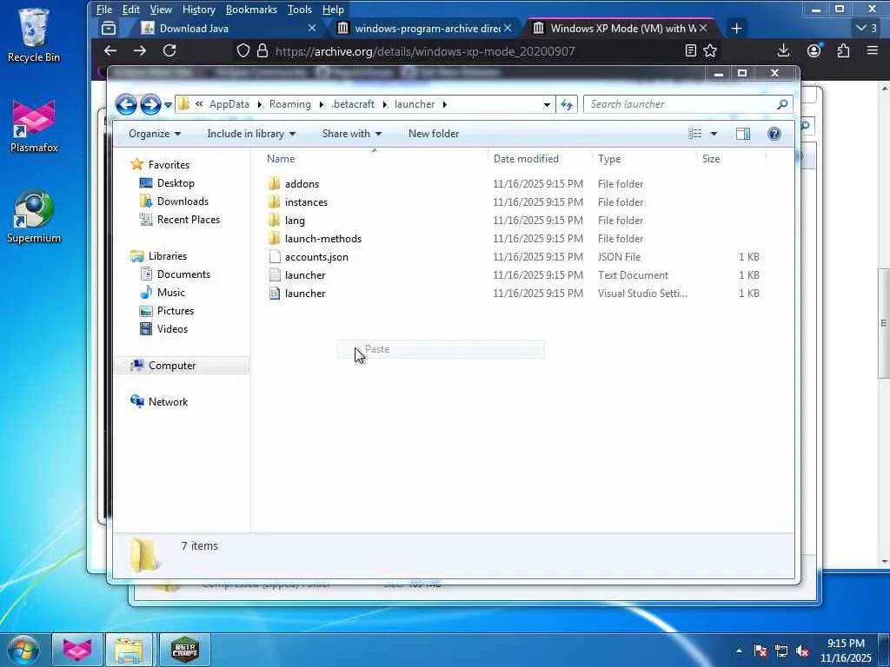Click the change view icon

click(694, 134)
